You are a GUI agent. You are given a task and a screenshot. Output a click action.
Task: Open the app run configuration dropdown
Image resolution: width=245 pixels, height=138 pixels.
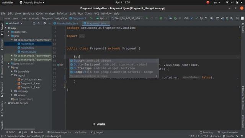point(102,18)
